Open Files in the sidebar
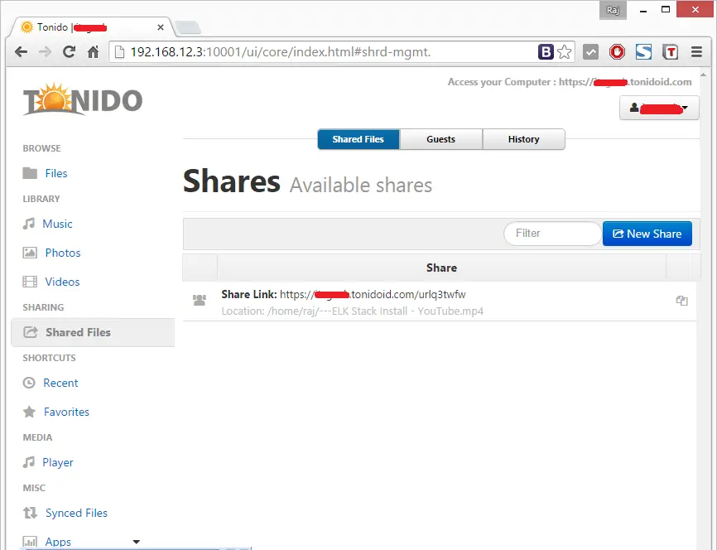Screen dimensions: 717x550 [56, 173]
